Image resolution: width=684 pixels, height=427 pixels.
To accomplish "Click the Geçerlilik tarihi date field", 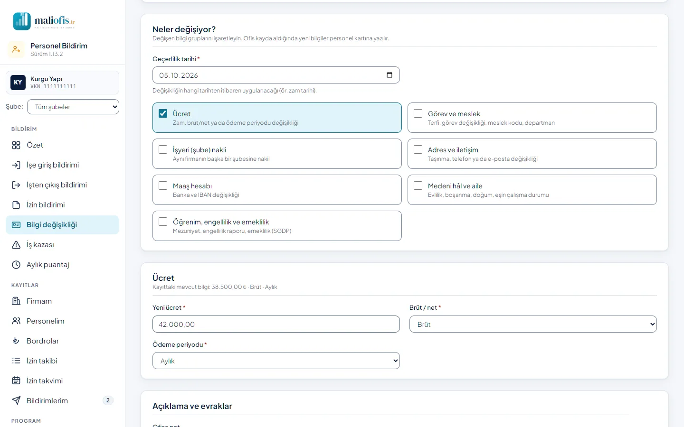I will 276,75.
